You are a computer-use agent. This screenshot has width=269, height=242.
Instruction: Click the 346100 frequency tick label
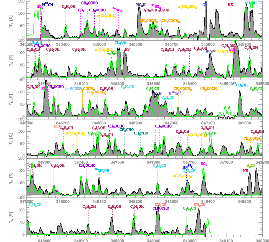[80, 84]
